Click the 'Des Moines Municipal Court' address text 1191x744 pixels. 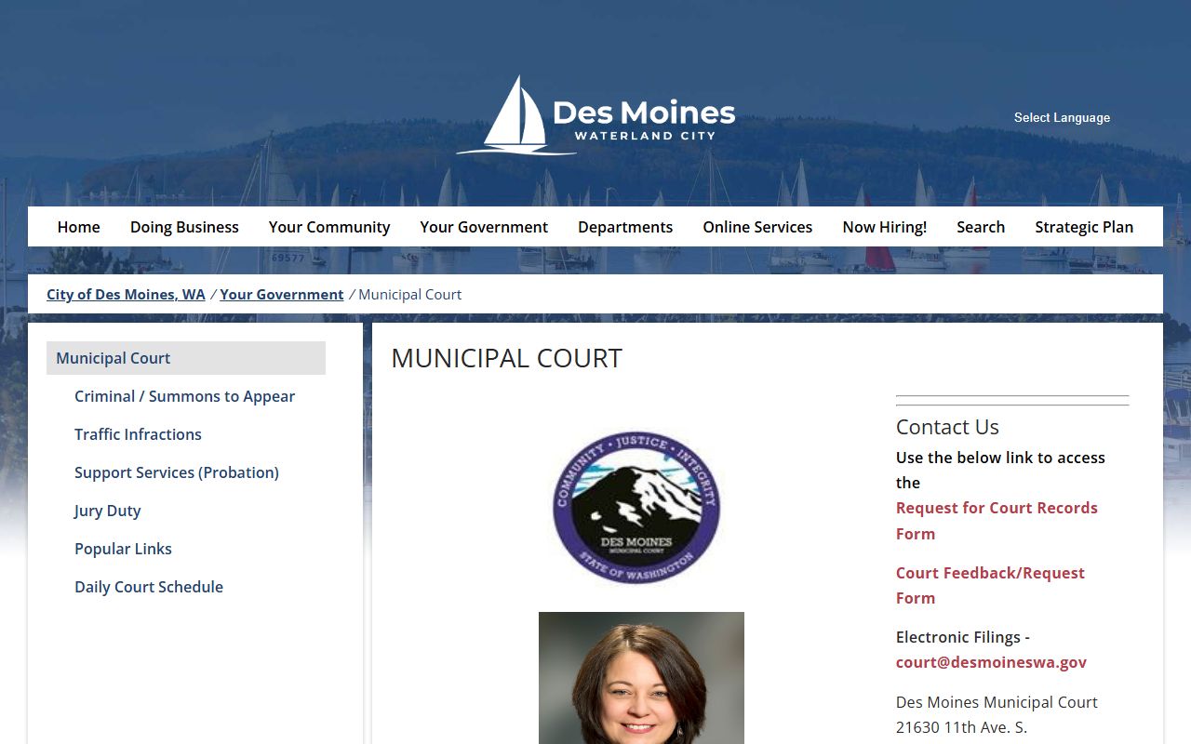click(x=997, y=702)
